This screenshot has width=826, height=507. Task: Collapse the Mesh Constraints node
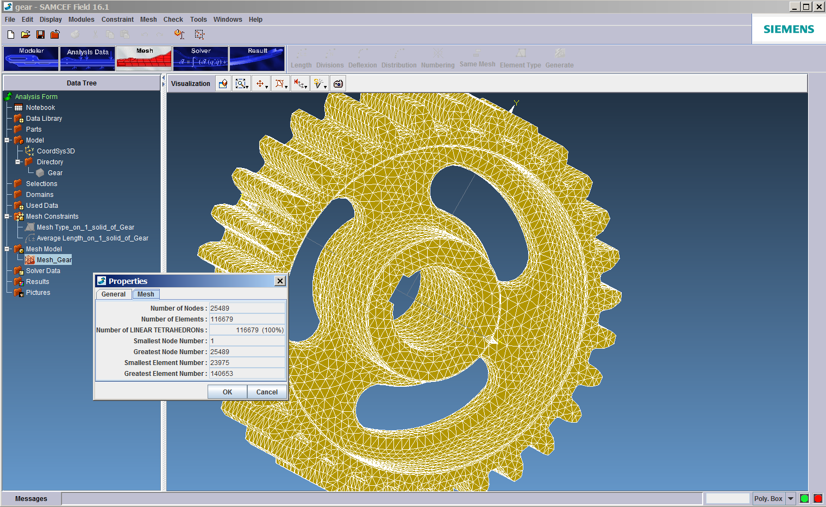click(7, 217)
